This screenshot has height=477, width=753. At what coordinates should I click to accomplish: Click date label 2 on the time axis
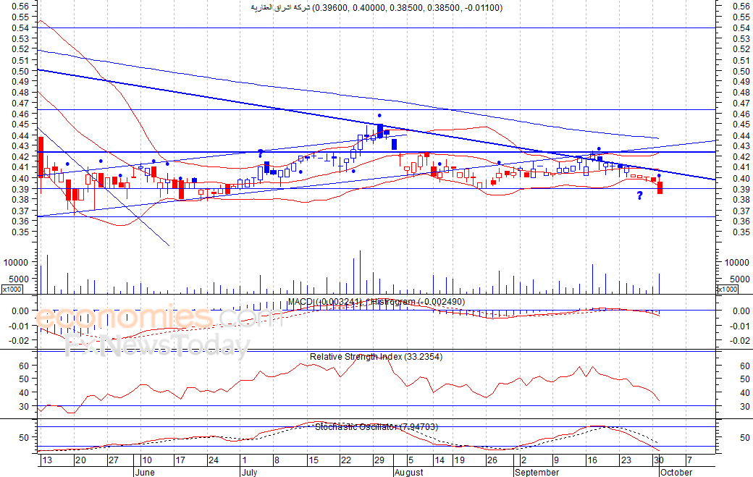tap(523, 460)
